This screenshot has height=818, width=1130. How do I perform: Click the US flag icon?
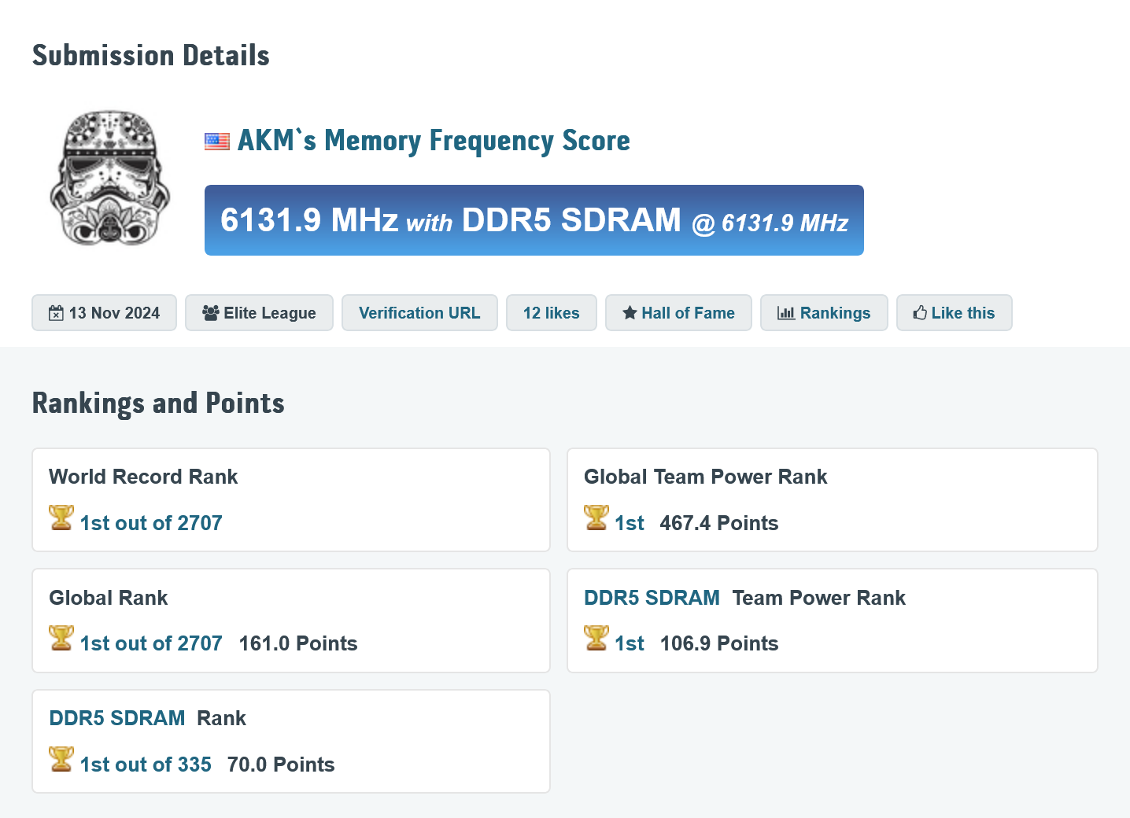click(216, 142)
